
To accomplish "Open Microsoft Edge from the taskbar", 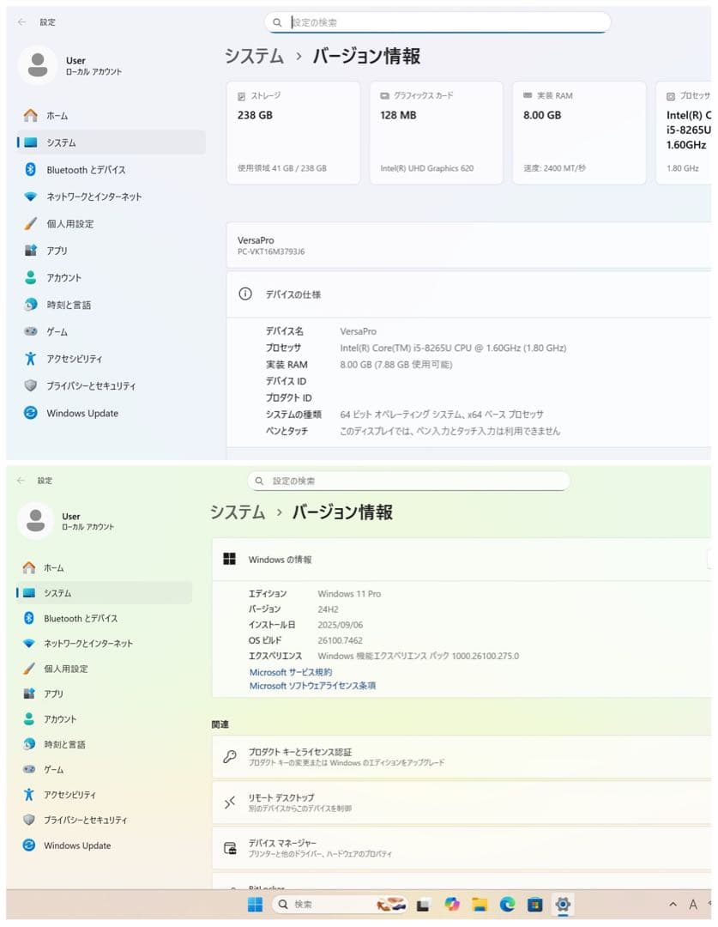I will pos(507,905).
